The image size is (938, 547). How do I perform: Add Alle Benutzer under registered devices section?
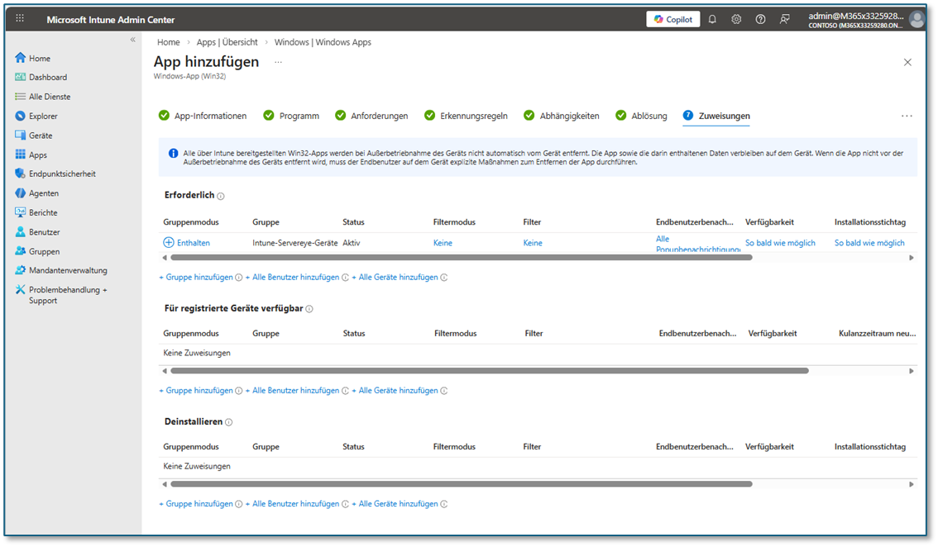[x=292, y=390]
